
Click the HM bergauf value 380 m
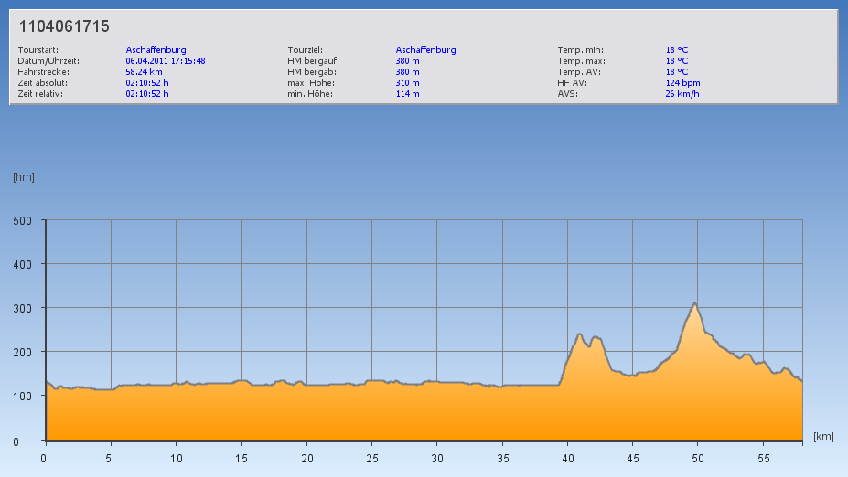click(408, 61)
